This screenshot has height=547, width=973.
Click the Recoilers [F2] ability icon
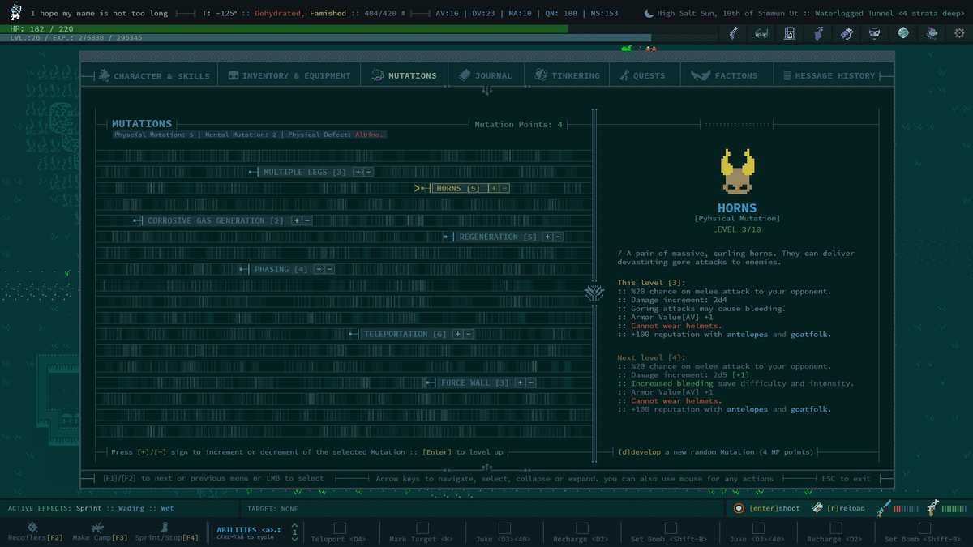coord(32,528)
